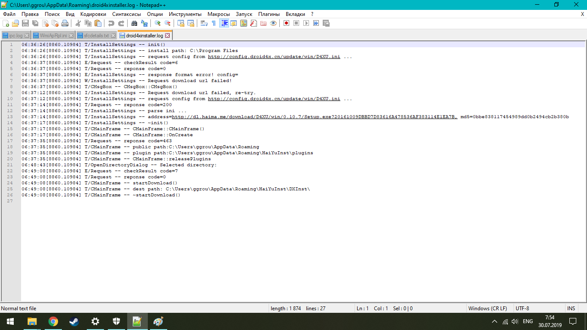587x330 pixels.
Task: Click Windows (CR LF) in status bar
Action: click(x=488, y=309)
